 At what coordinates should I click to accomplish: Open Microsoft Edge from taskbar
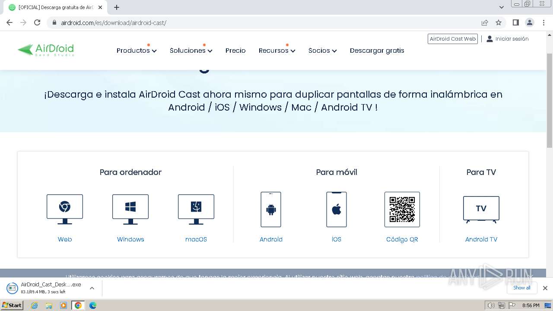92,305
